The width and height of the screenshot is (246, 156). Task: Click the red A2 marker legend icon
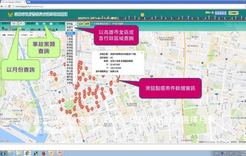coord(10,28)
